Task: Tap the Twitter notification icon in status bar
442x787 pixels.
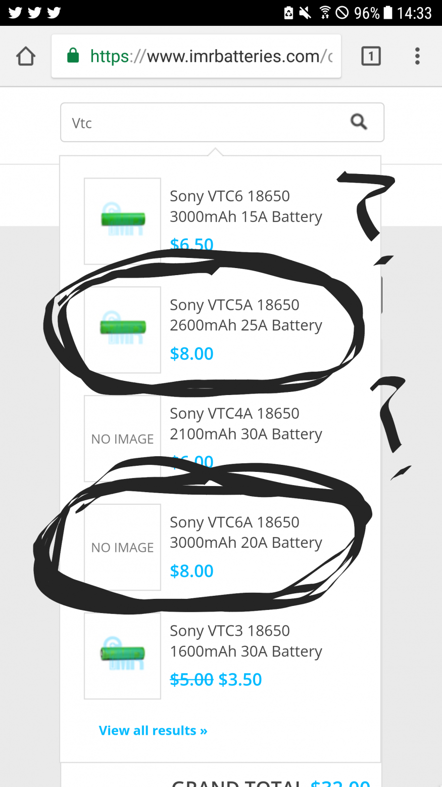Action: 16,13
